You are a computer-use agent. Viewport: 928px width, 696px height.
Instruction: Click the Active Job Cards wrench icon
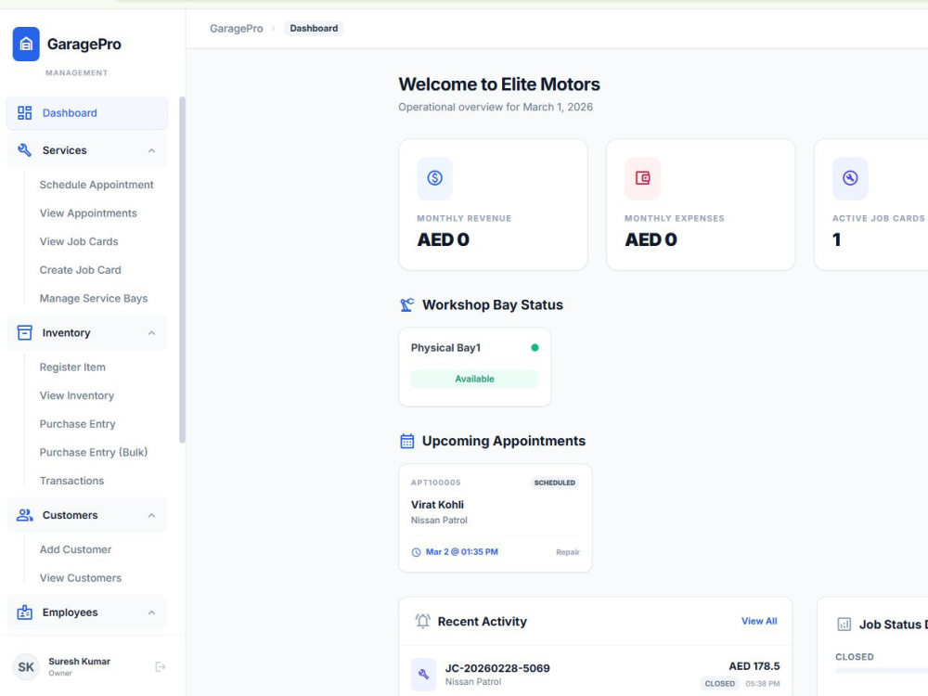pyautogui.click(x=850, y=177)
